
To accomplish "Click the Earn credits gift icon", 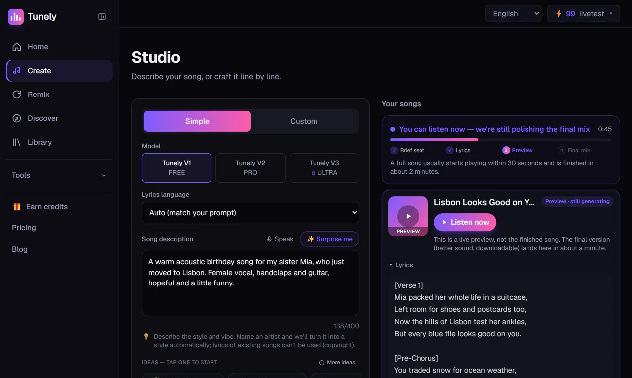I will coord(17,207).
